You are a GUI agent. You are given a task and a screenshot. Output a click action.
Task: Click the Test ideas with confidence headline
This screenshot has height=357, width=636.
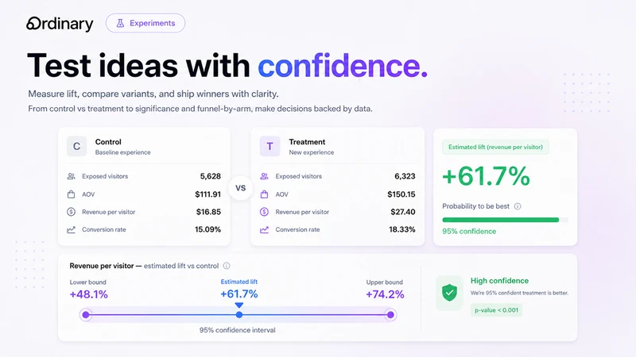(x=227, y=65)
